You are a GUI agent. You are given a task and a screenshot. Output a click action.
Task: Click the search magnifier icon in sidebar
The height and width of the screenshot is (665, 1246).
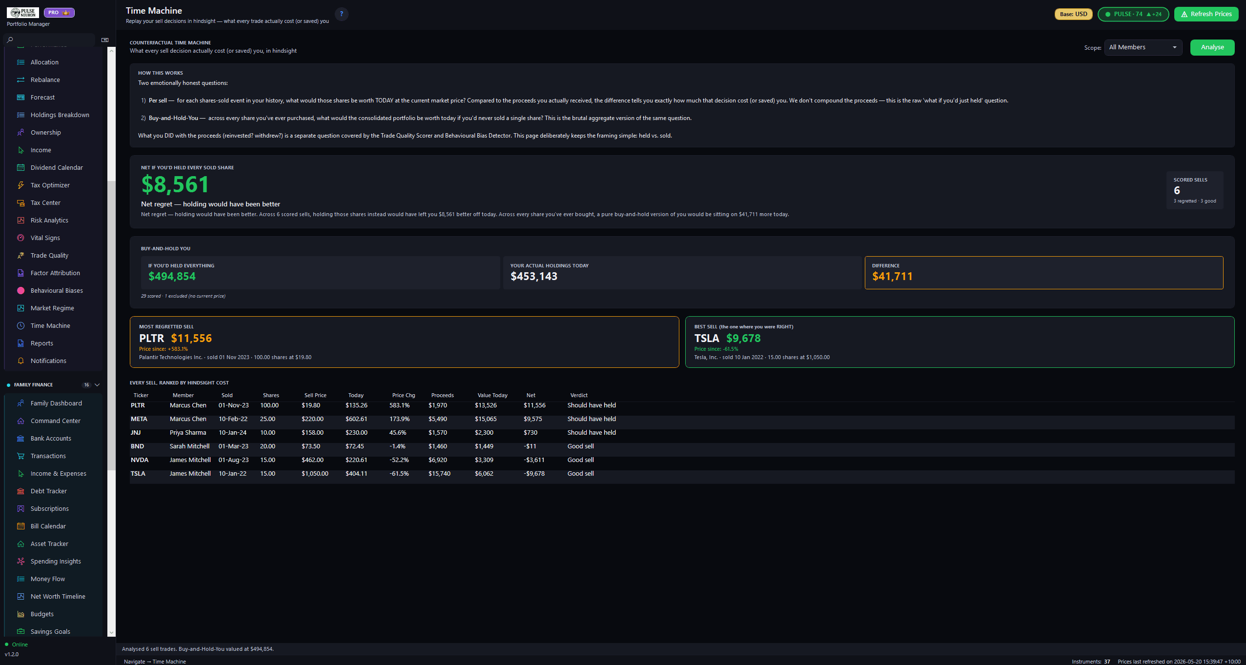pyautogui.click(x=10, y=40)
